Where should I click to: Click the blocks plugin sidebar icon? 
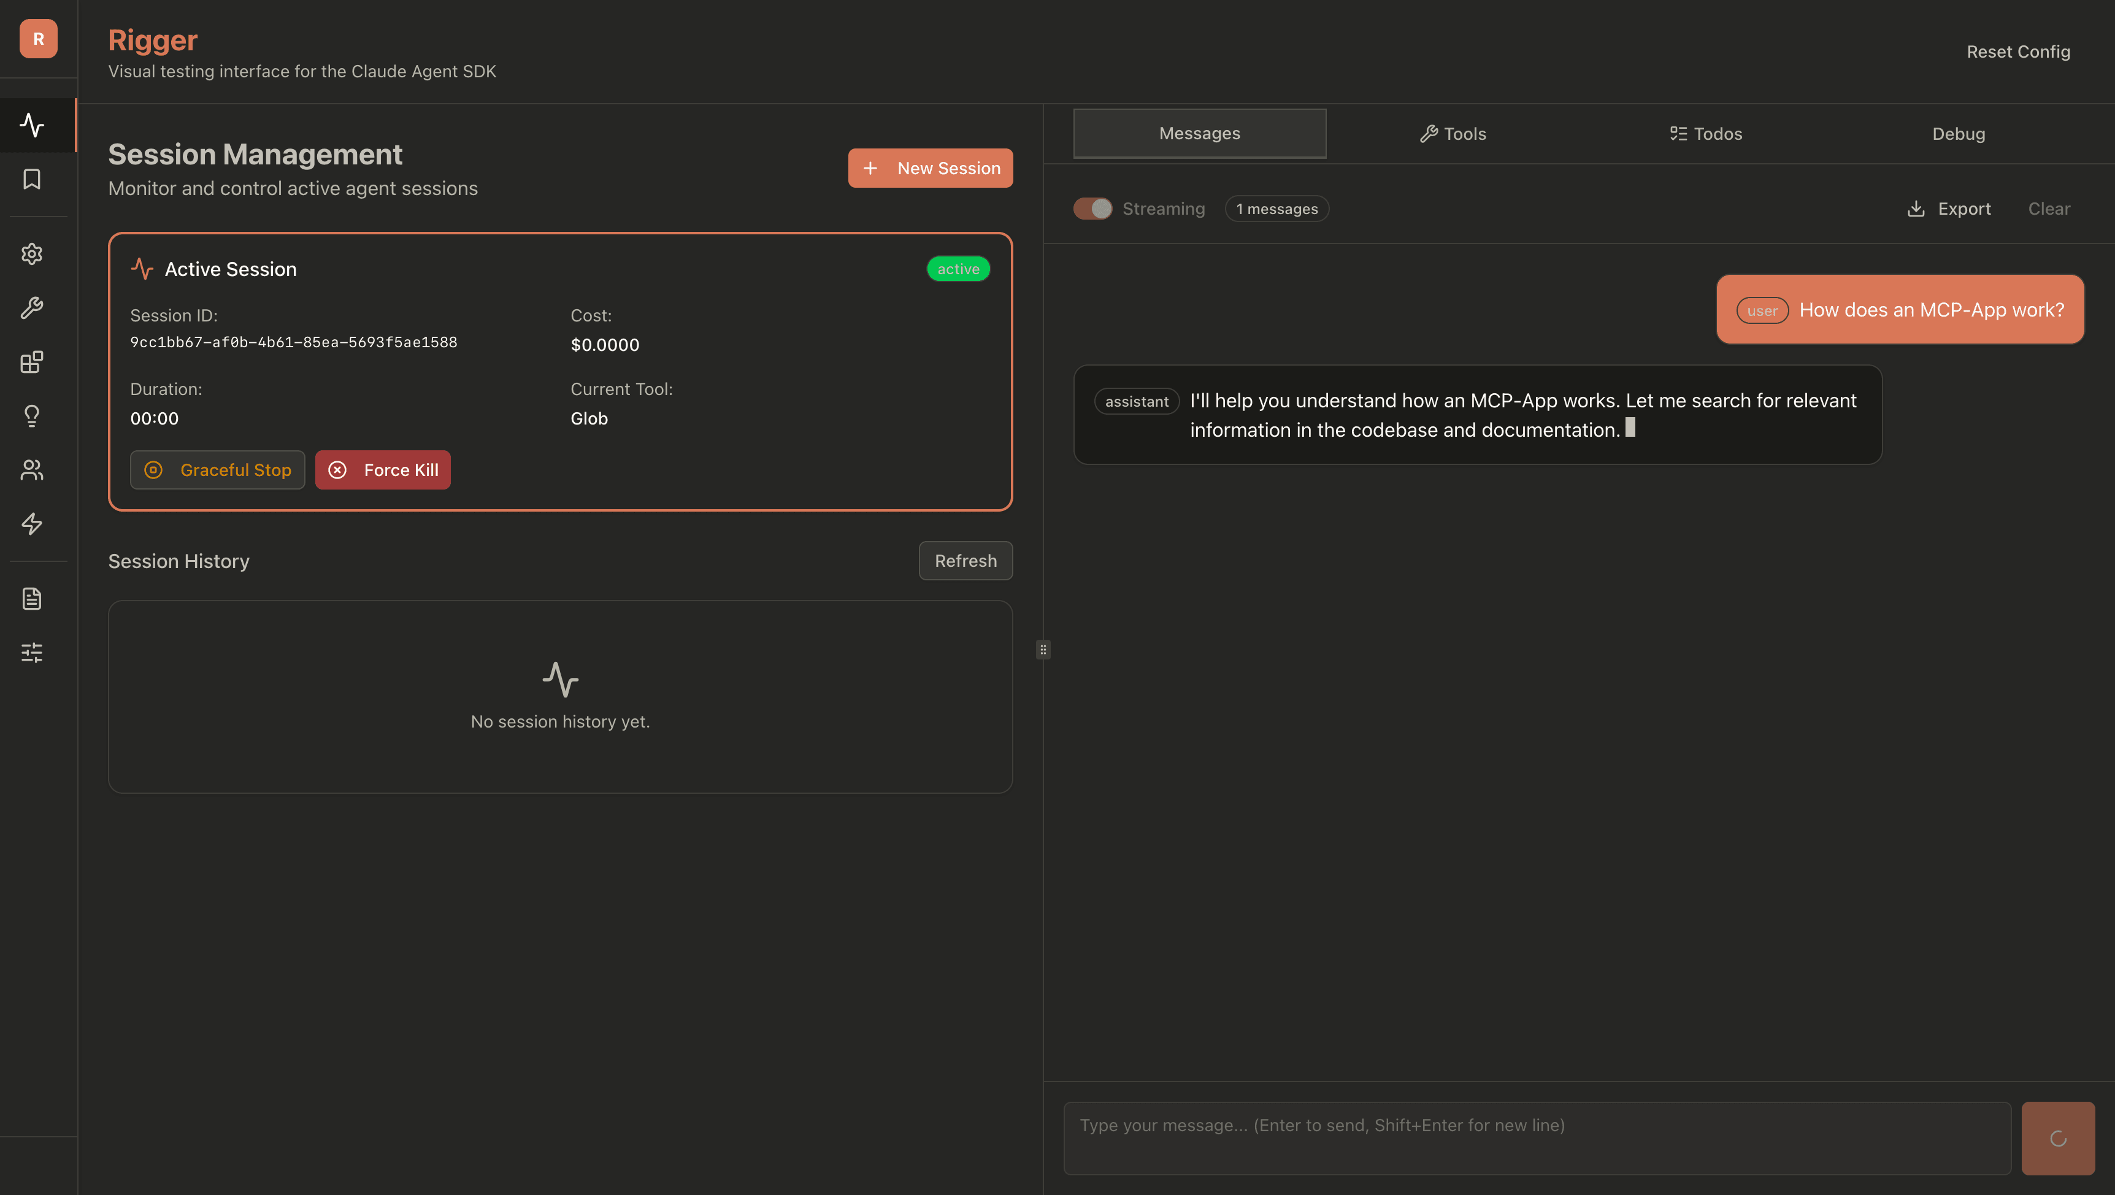click(32, 362)
